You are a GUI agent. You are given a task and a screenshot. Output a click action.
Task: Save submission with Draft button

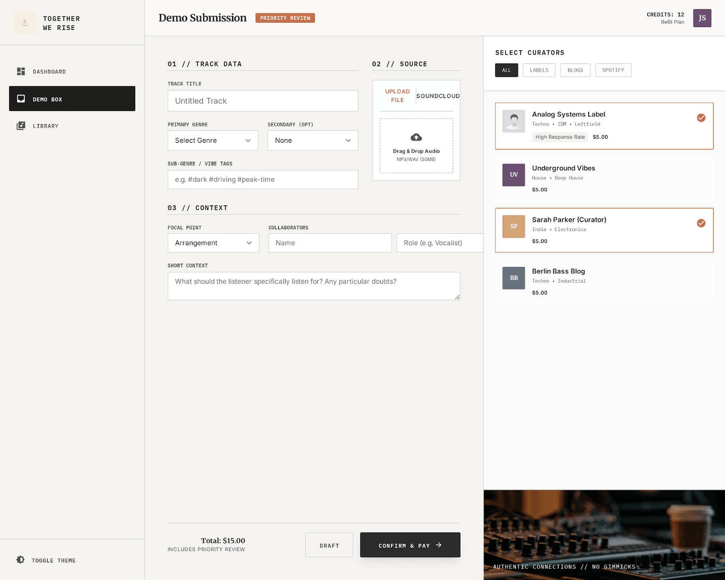(329, 545)
